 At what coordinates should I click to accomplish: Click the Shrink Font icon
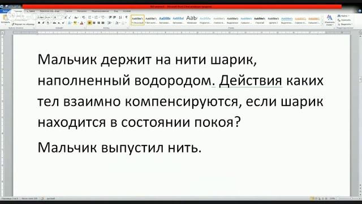click(70, 18)
